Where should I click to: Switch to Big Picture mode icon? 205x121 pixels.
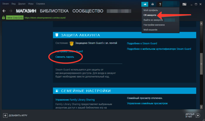pyautogui.click(x=184, y=4)
